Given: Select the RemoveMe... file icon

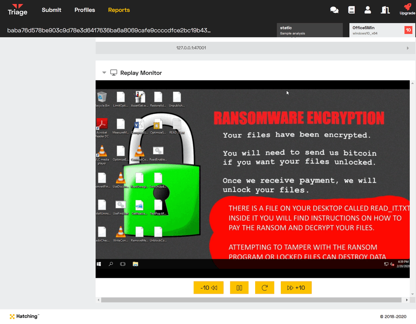Looking at the screenshot, I should (139, 235).
